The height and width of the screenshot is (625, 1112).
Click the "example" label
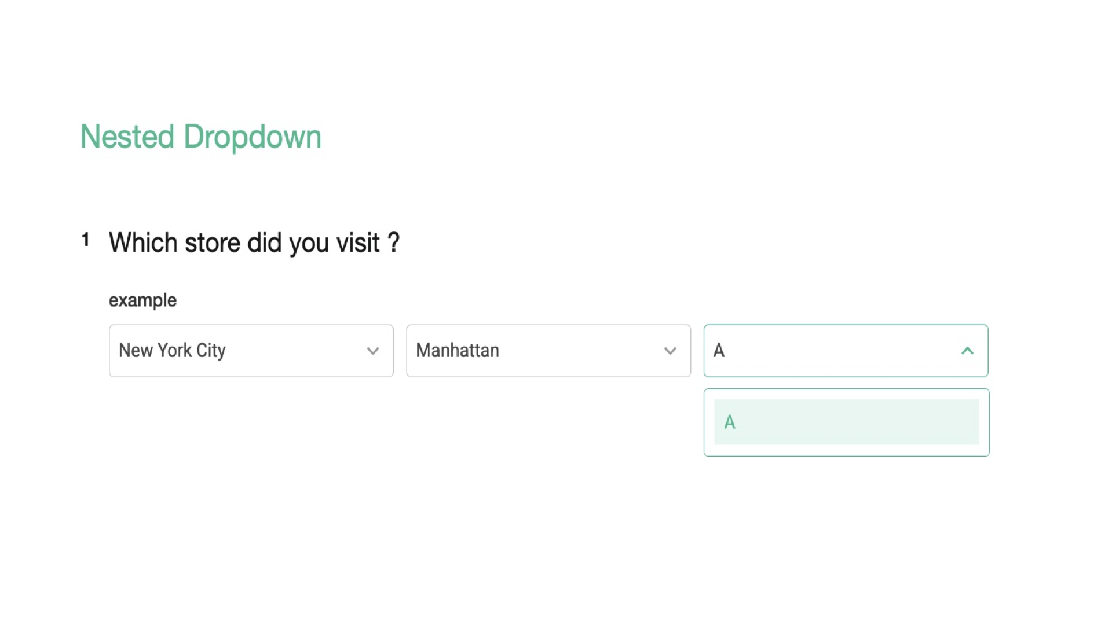(142, 300)
